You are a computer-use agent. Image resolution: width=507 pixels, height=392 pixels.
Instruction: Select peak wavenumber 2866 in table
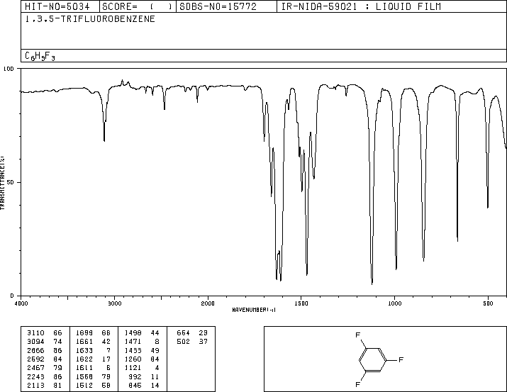tap(35, 350)
